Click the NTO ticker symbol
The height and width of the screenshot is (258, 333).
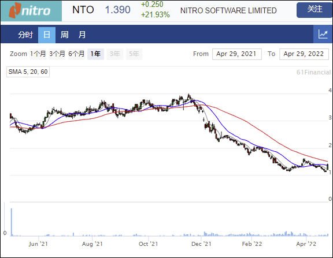coord(83,10)
